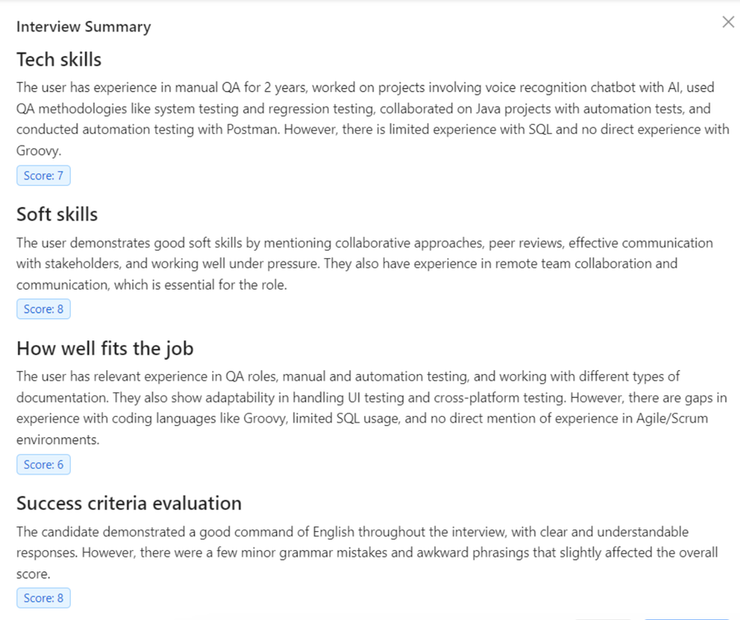Viewport: 740px width, 620px height.
Task: Click the English command evaluation paragraph
Action: (x=368, y=553)
